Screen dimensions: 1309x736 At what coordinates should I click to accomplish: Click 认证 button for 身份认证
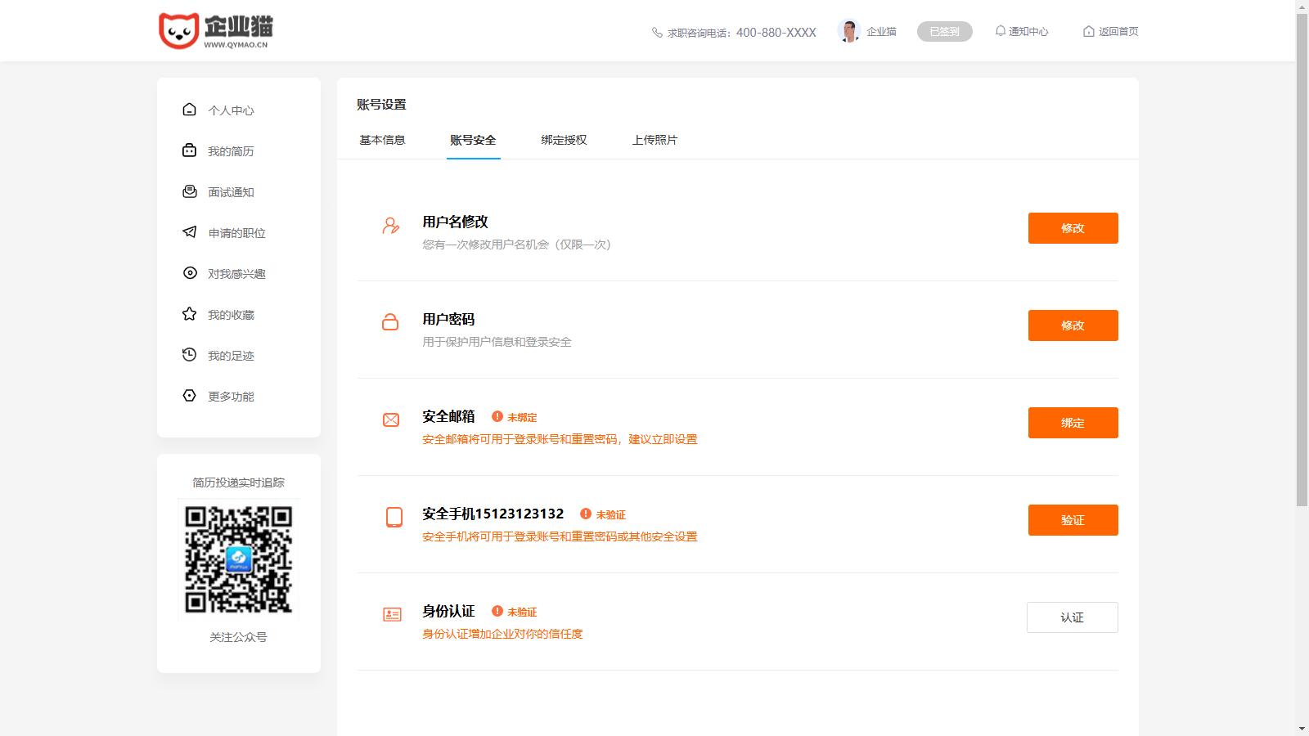[1072, 617]
